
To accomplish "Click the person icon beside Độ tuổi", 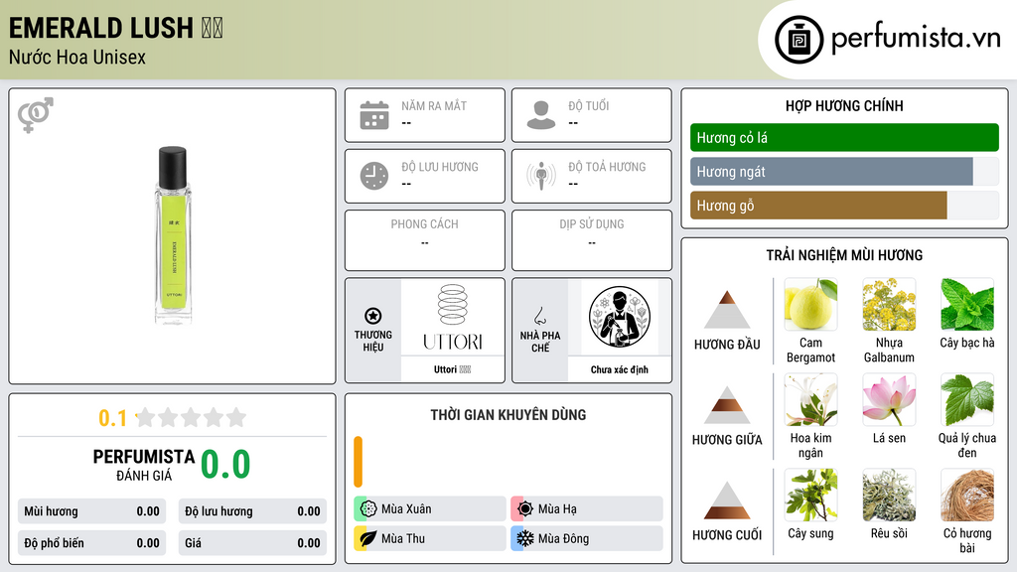I will coord(541,115).
